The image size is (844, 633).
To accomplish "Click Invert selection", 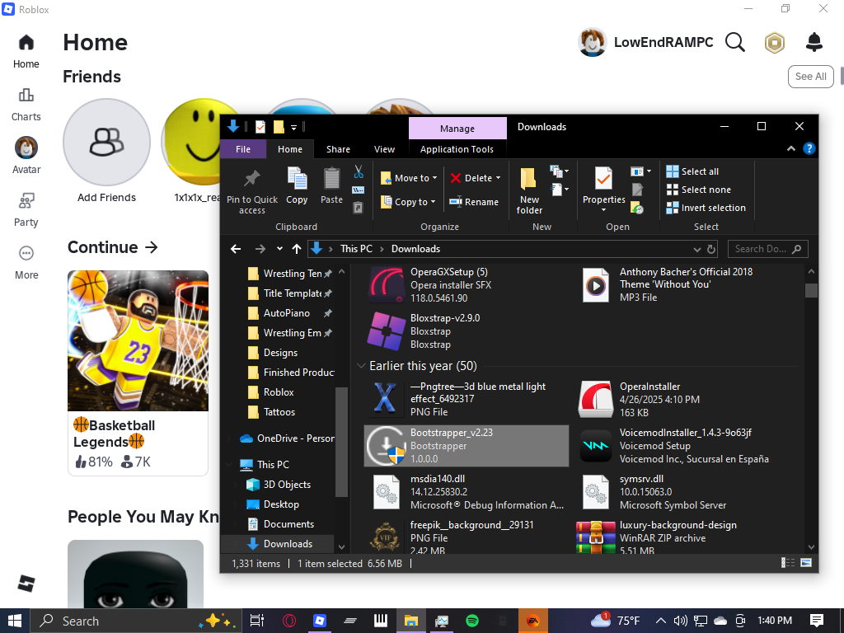I will [x=706, y=208].
